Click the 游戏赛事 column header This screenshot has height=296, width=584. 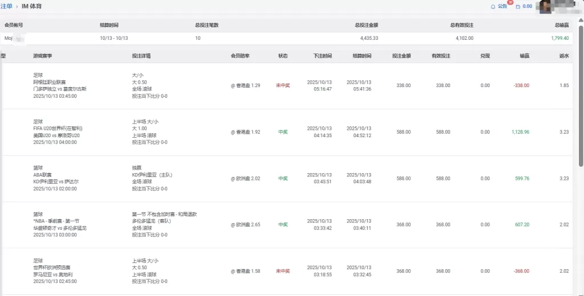[42, 56]
